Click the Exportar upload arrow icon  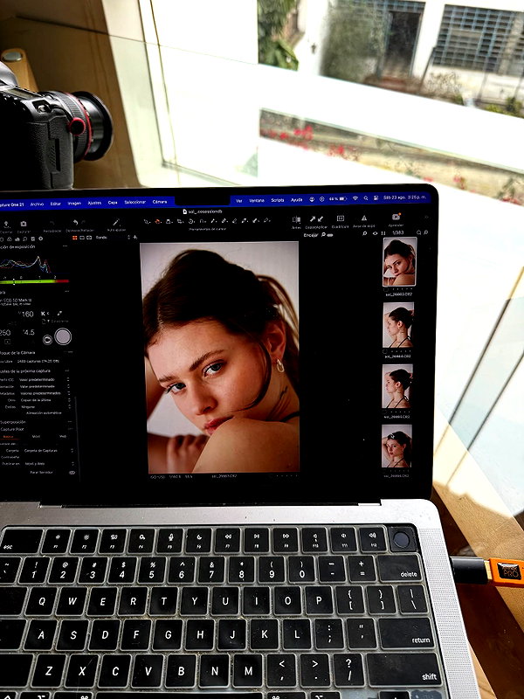(7, 224)
